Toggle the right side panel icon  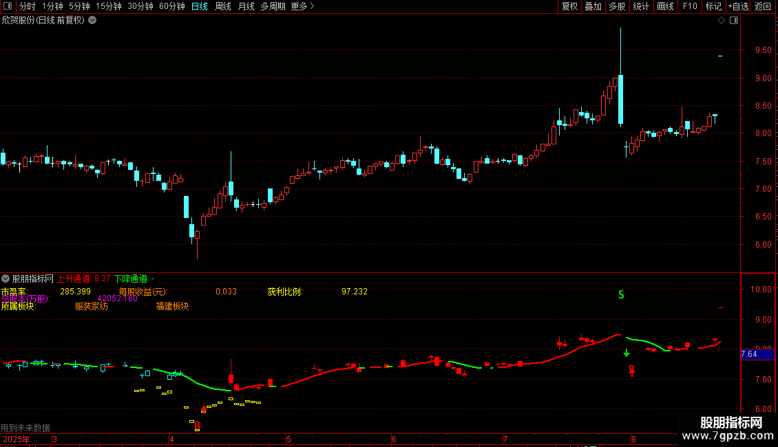click(734, 21)
